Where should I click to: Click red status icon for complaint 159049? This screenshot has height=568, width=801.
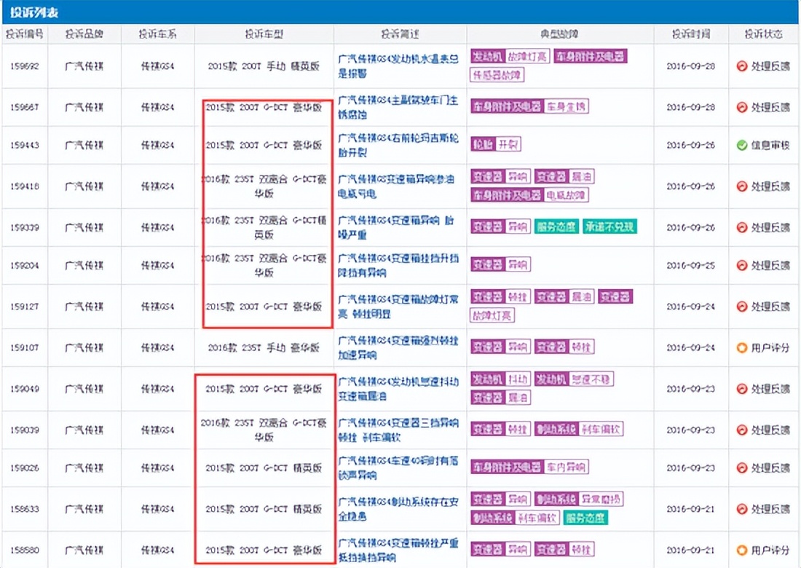click(742, 389)
